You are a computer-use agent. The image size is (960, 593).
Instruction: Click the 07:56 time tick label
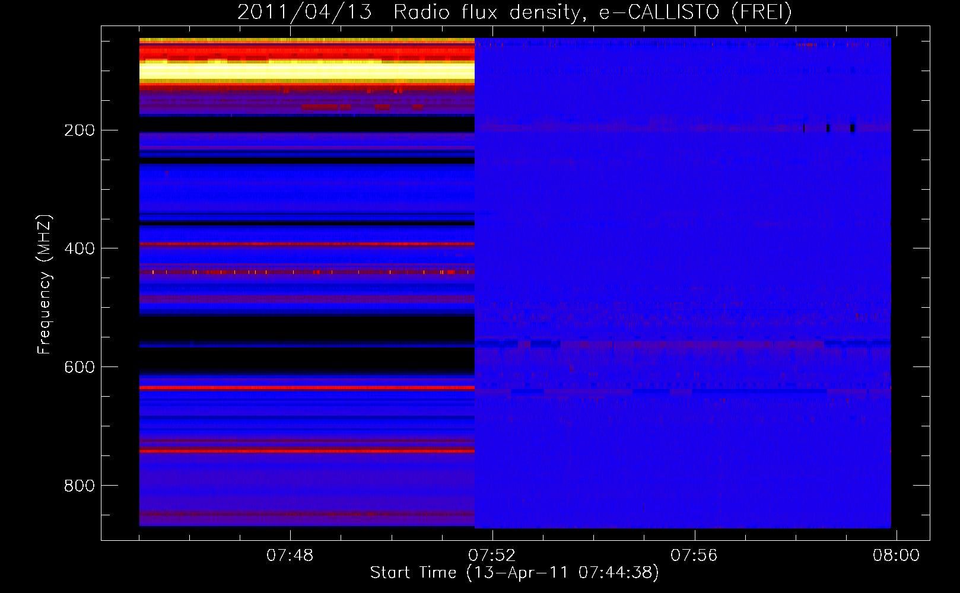coord(694,555)
